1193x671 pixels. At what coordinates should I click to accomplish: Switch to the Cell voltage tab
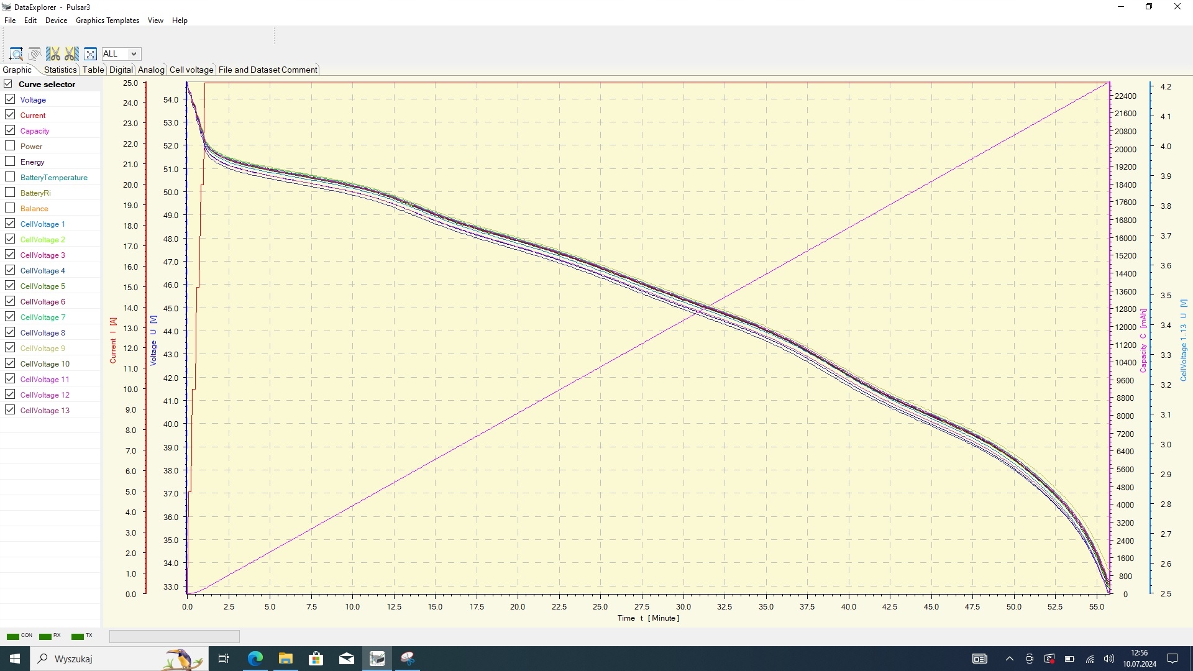click(191, 70)
